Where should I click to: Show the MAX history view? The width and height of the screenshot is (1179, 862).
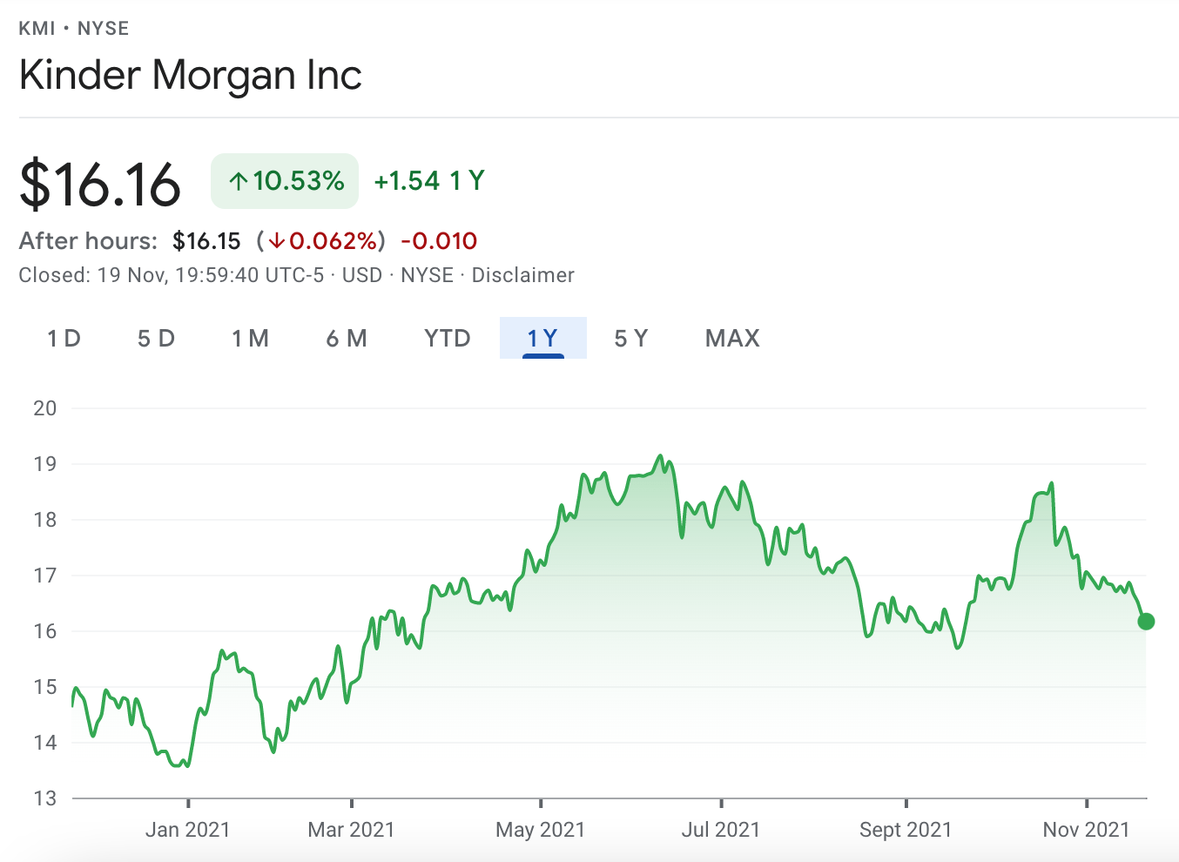731,338
